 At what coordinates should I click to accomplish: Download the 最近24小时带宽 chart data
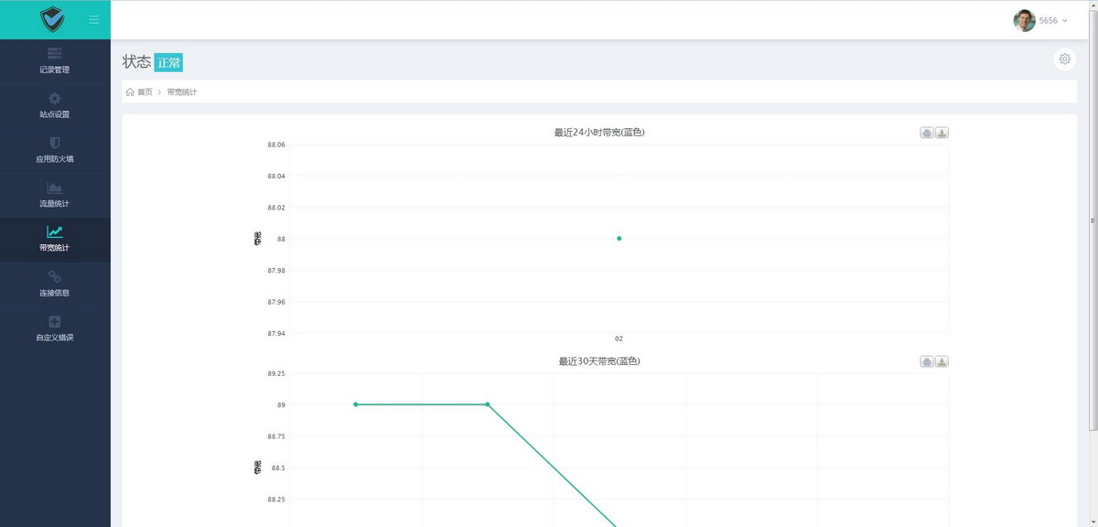tap(942, 132)
